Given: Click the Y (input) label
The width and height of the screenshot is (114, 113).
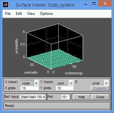Looking at the screenshot, I should click(x=47, y=82).
